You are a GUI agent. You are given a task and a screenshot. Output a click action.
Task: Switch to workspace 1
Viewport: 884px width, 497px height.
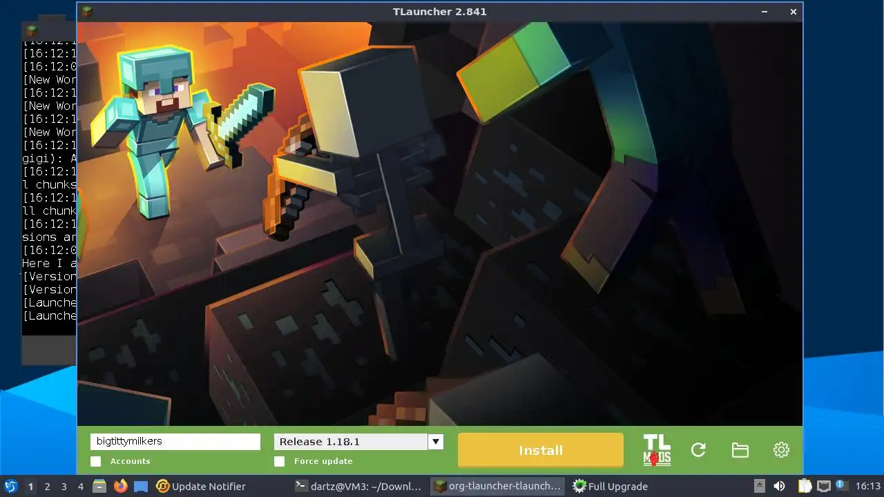click(x=30, y=487)
